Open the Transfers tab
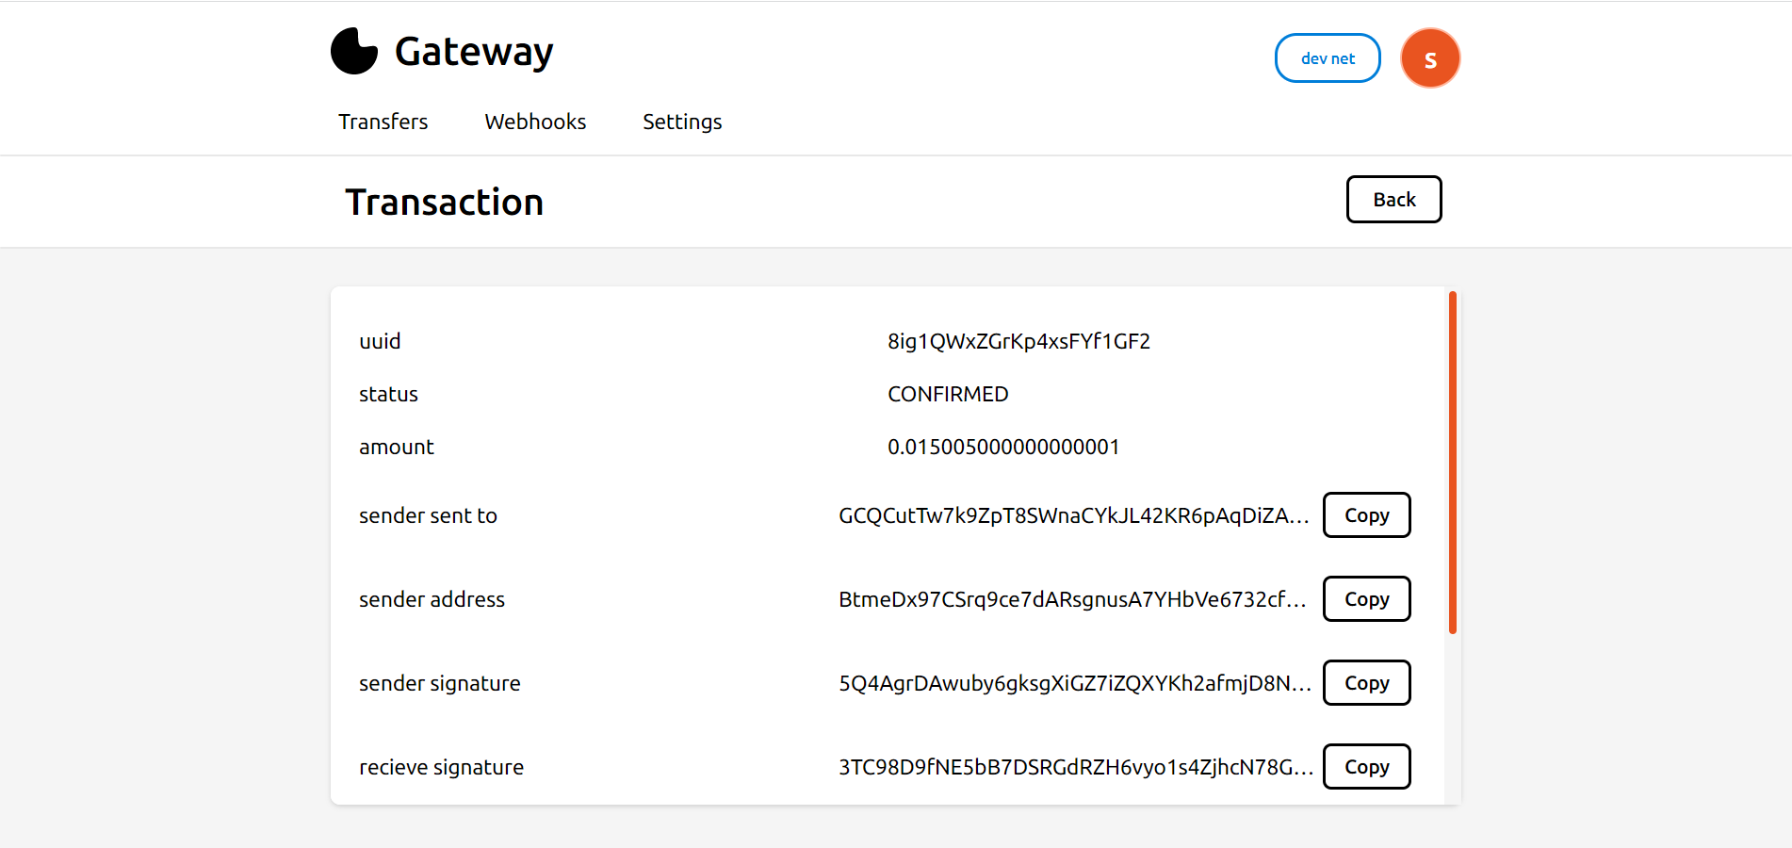1792x848 pixels. click(383, 122)
